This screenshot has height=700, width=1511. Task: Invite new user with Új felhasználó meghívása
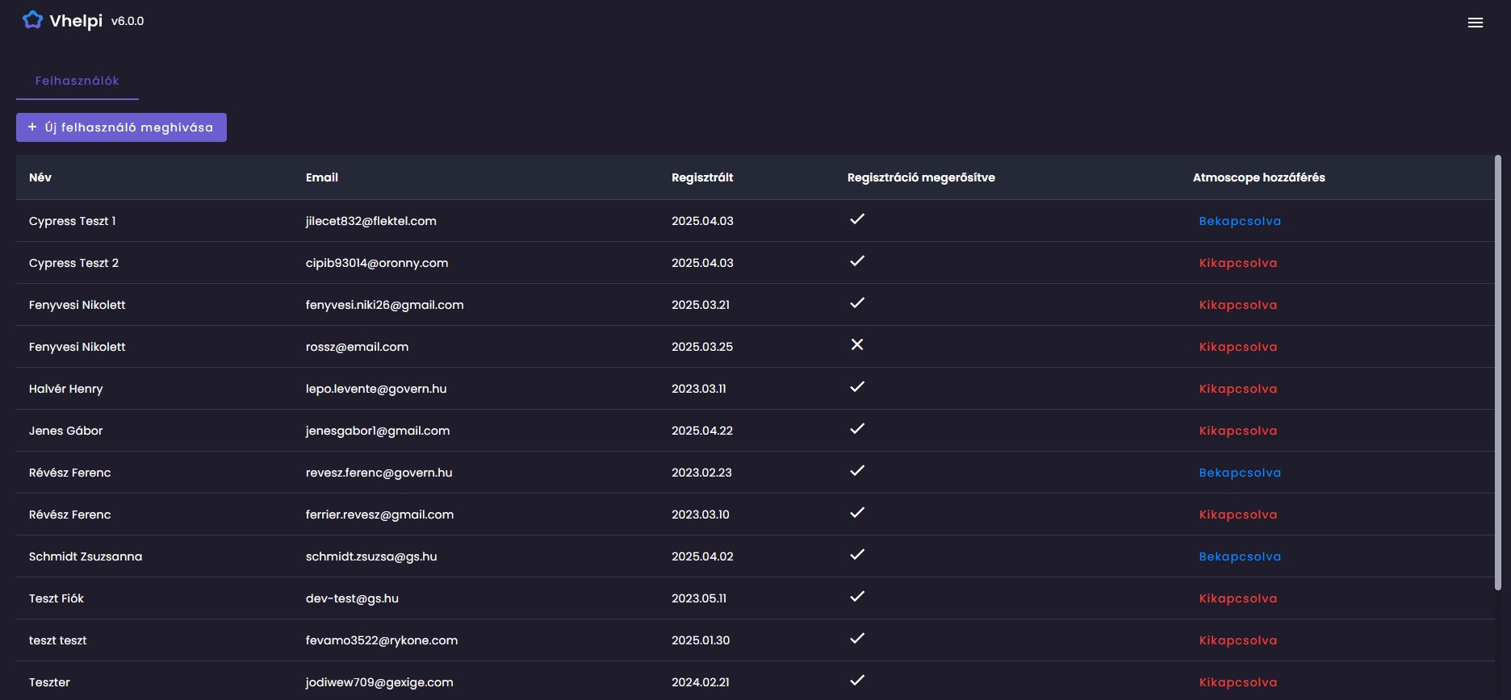coord(121,127)
